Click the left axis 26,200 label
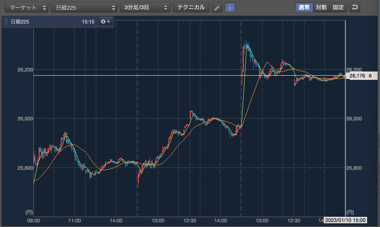Viewport: 380px width, 227px height. click(25, 70)
